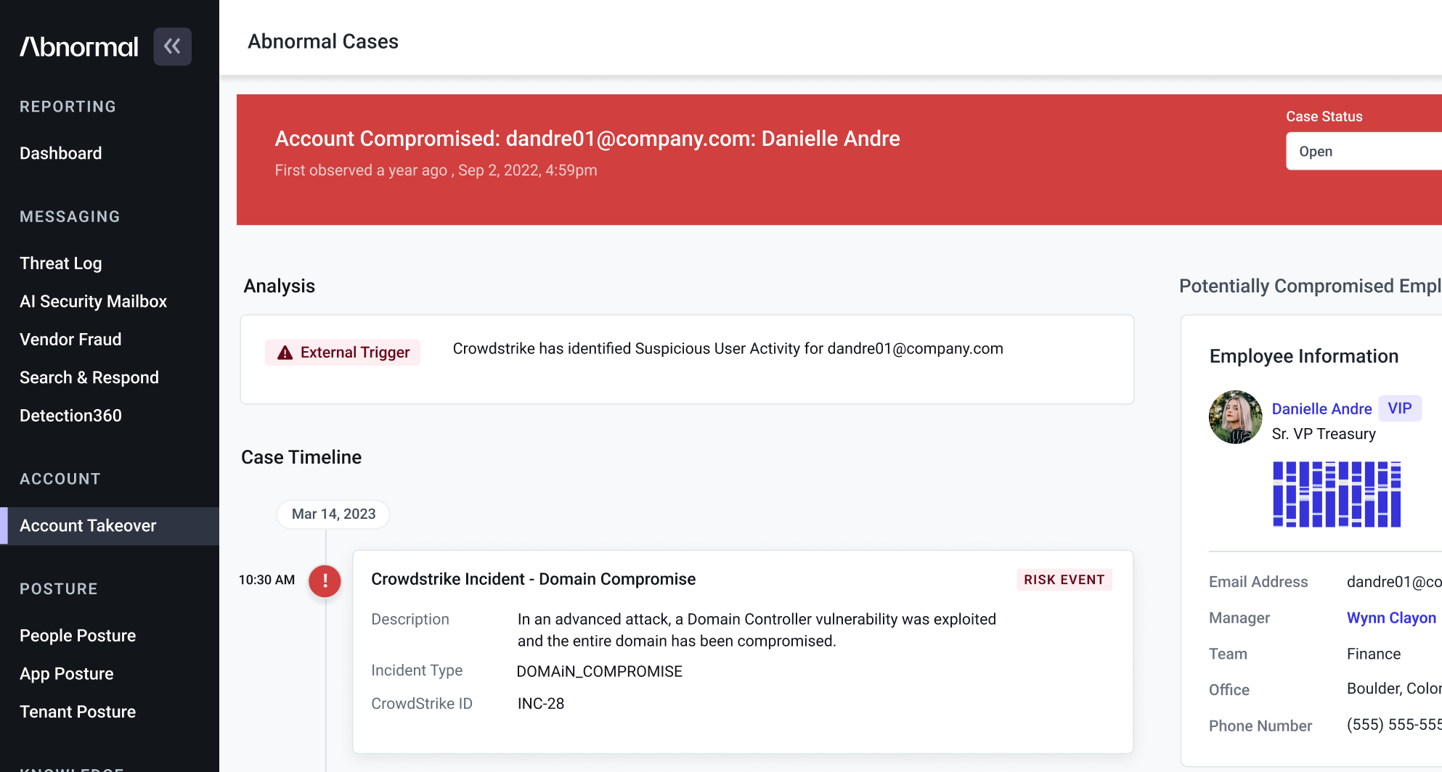Open Dashboard in the sidebar
This screenshot has width=1442, height=772.
tap(61, 153)
